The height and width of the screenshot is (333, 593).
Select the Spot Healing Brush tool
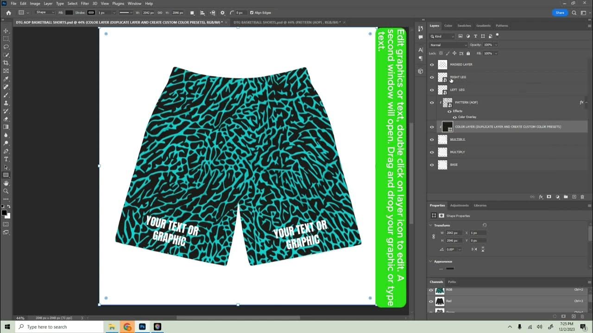[6, 87]
